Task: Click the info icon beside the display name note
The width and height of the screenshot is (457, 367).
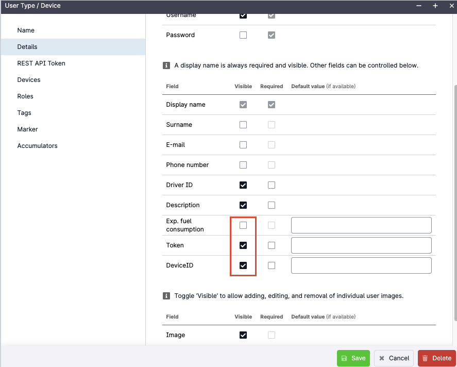Action: coord(166,65)
